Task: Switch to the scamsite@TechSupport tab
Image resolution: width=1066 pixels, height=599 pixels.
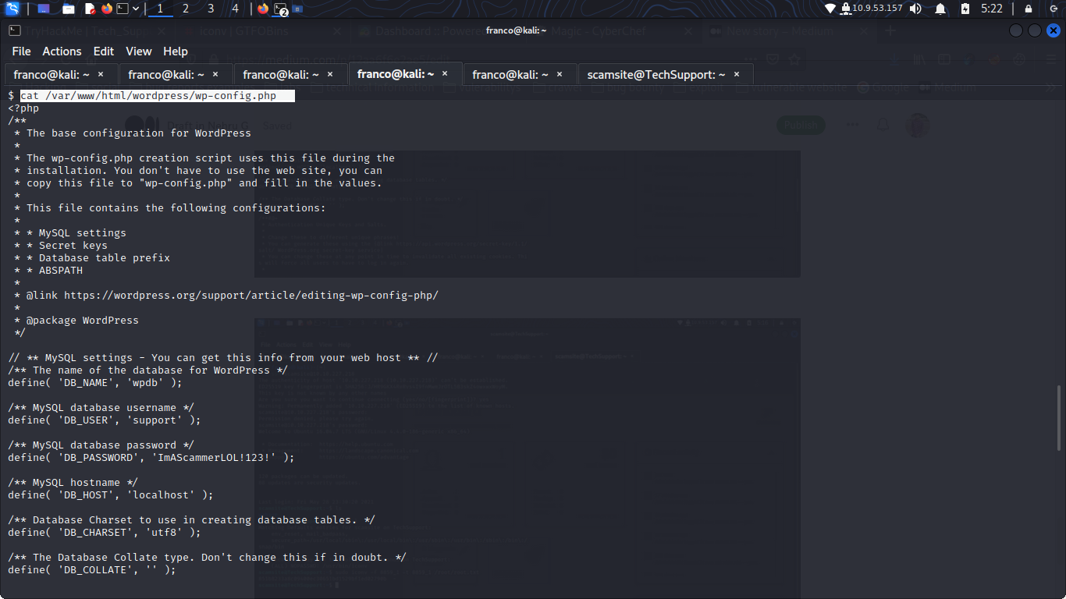Action: [x=666, y=74]
